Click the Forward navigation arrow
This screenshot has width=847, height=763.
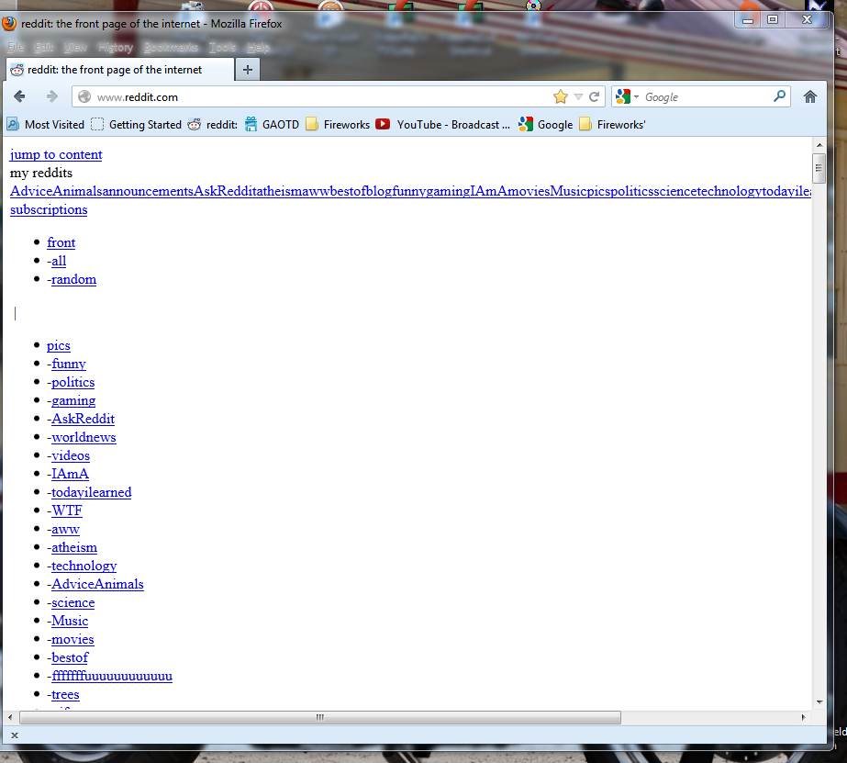pos(52,96)
